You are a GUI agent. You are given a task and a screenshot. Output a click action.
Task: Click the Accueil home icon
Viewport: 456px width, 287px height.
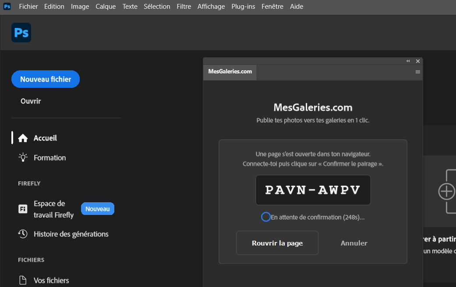coord(23,138)
